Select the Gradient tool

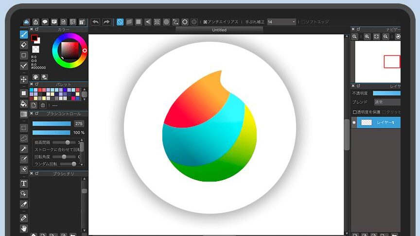pyautogui.click(x=23, y=114)
